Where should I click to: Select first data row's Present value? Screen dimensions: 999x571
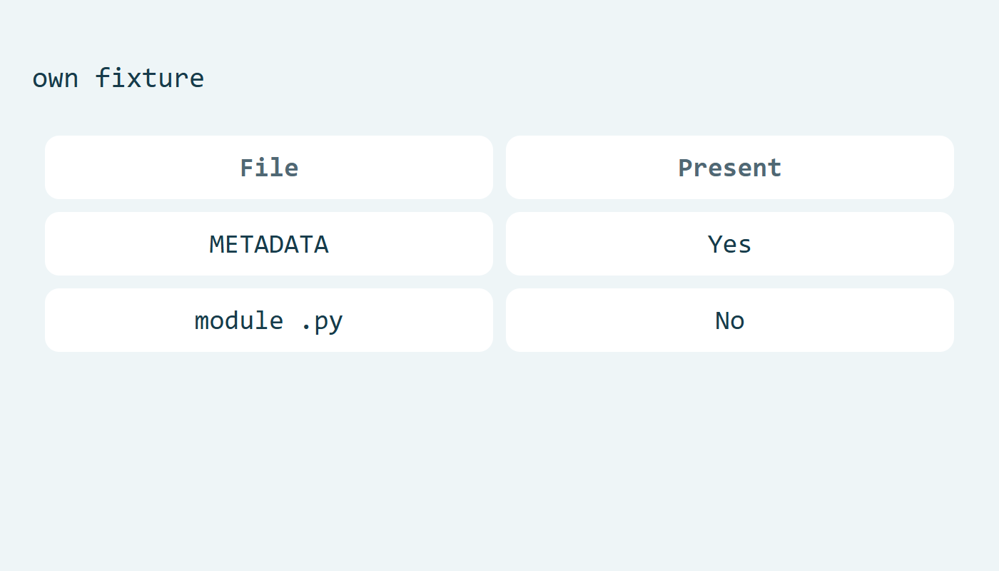pos(730,243)
